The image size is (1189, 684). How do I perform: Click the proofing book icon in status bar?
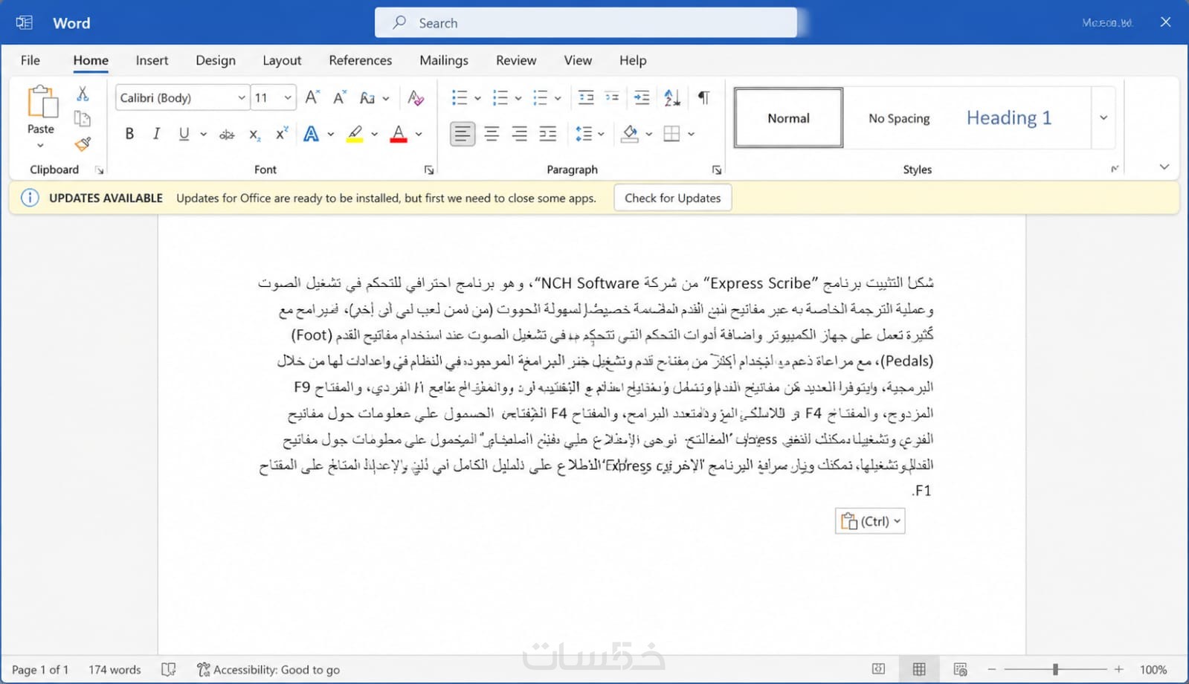coord(169,669)
